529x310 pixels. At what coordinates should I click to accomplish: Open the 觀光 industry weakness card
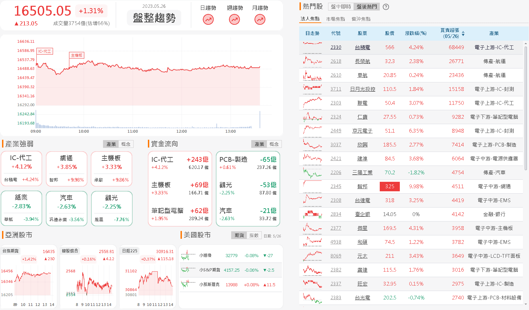(112, 208)
